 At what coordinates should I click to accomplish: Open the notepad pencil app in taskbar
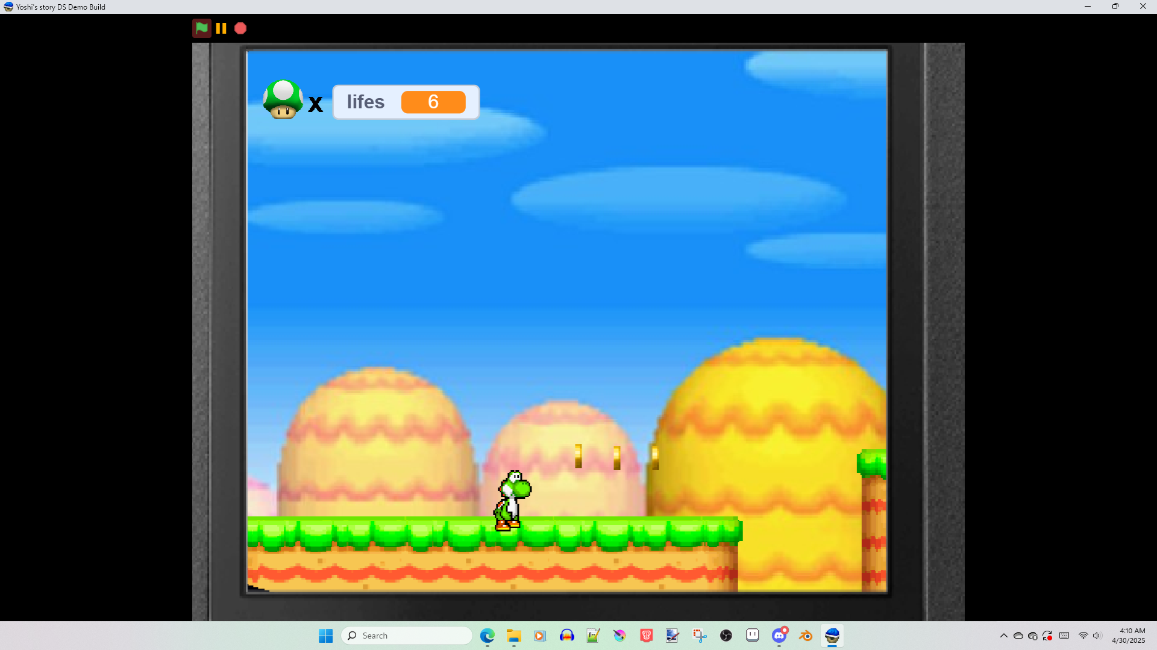[594, 636]
